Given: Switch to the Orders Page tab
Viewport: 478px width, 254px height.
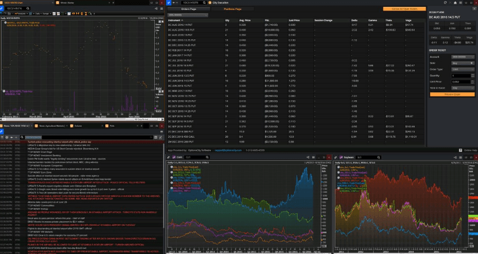Looking at the screenshot, I should pos(189,9).
